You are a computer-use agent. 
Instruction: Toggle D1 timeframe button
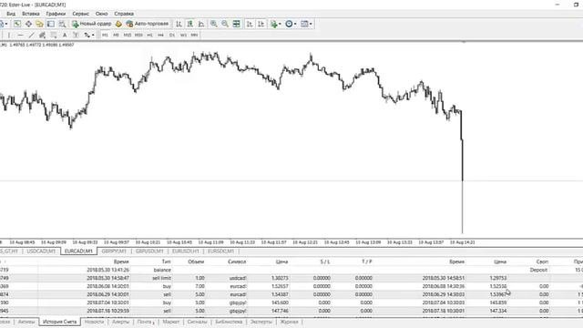click(172, 35)
